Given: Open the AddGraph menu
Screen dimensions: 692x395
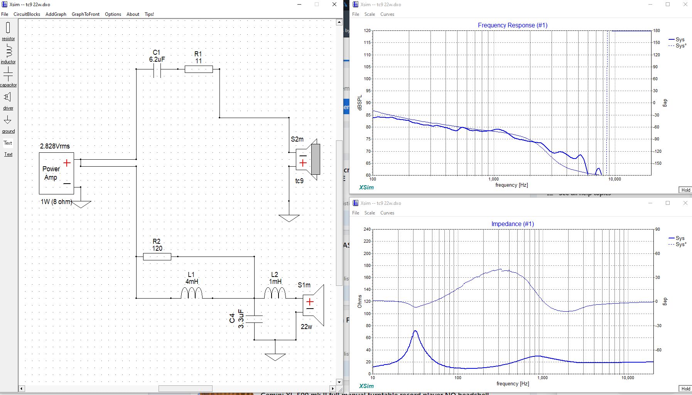Looking at the screenshot, I should pos(56,14).
